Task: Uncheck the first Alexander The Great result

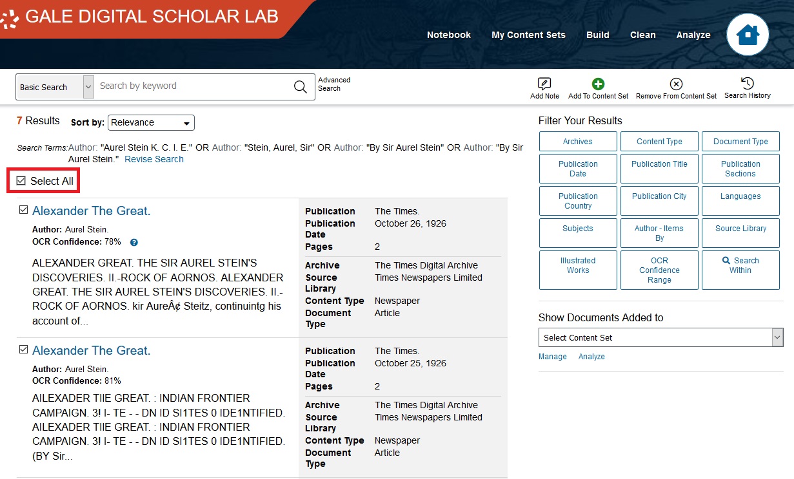Action: click(x=23, y=209)
